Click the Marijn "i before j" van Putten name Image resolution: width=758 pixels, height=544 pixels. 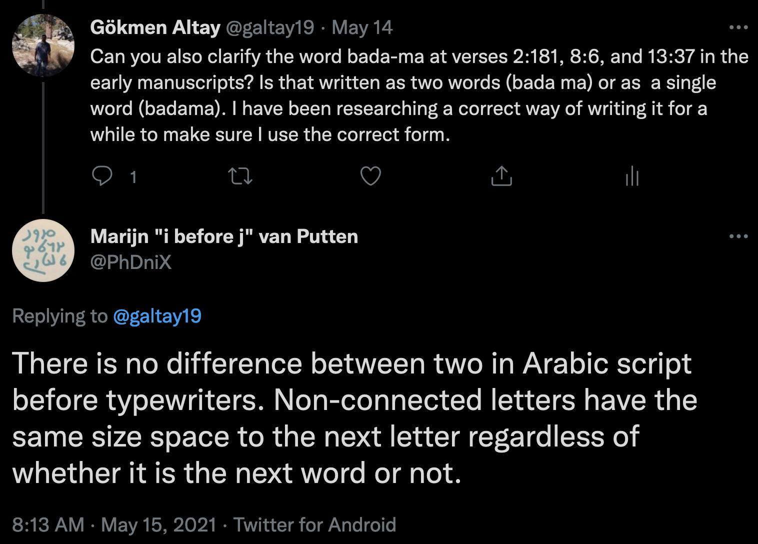224,236
